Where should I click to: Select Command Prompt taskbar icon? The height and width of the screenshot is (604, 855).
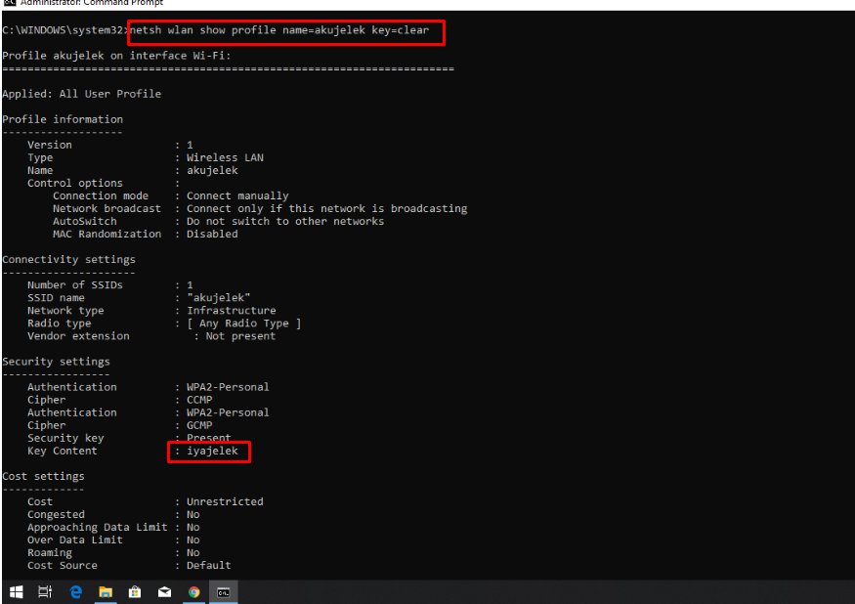click(224, 592)
